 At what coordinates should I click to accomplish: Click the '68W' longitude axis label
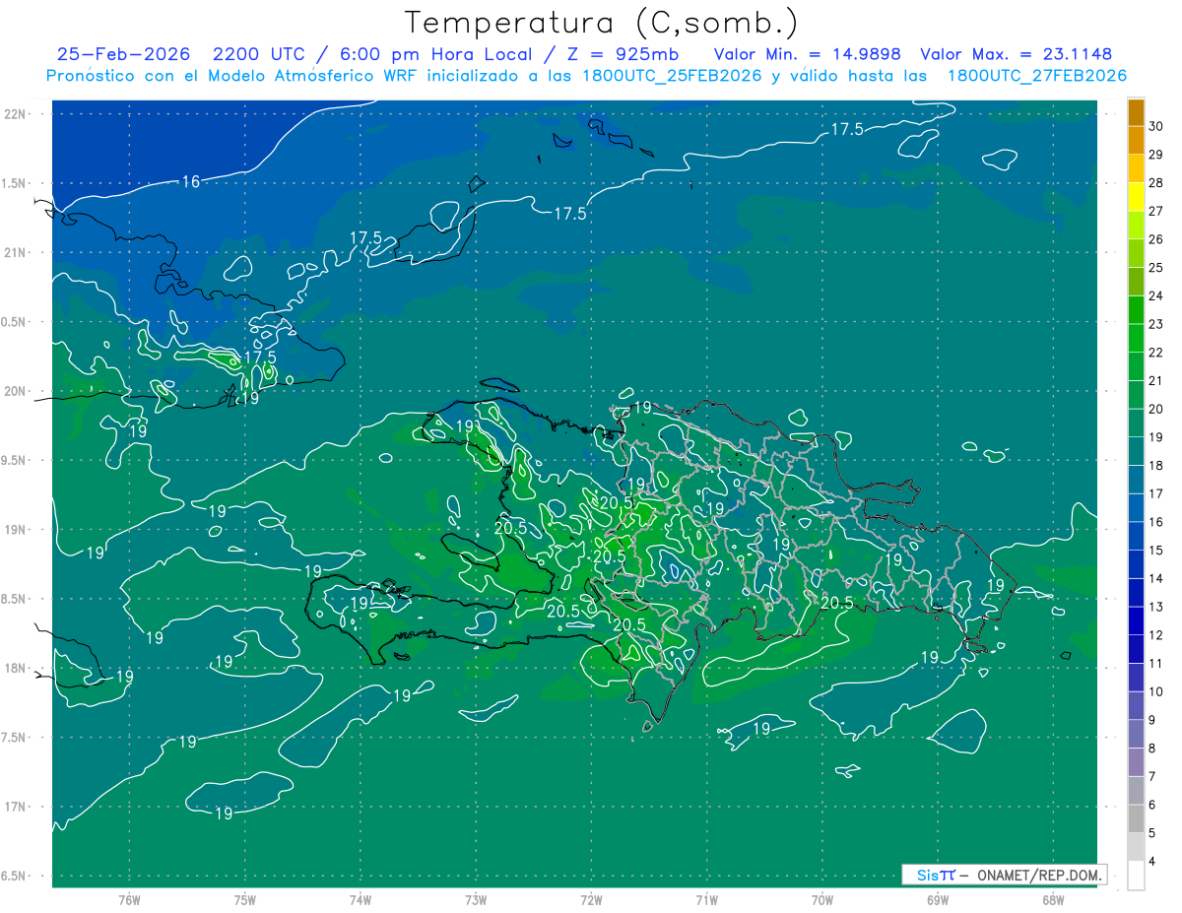click(x=1052, y=899)
